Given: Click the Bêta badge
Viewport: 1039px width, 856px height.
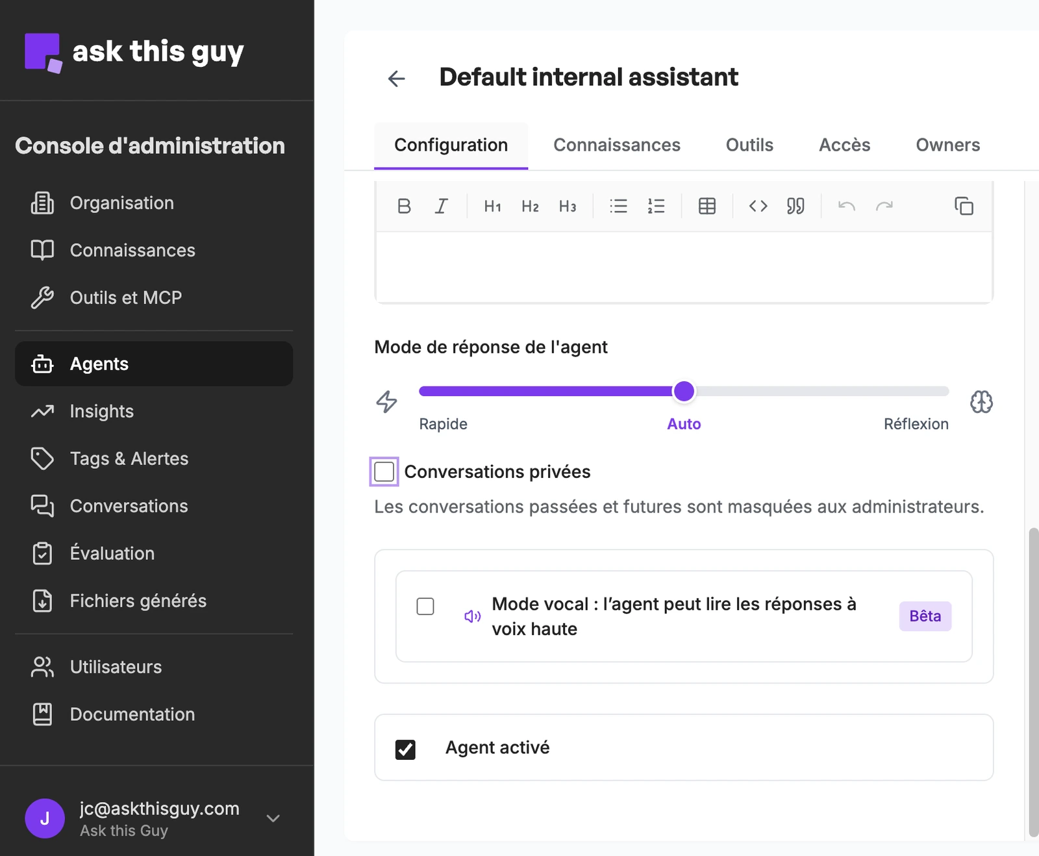Looking at the screenshot, I should [x=925, y=616].
